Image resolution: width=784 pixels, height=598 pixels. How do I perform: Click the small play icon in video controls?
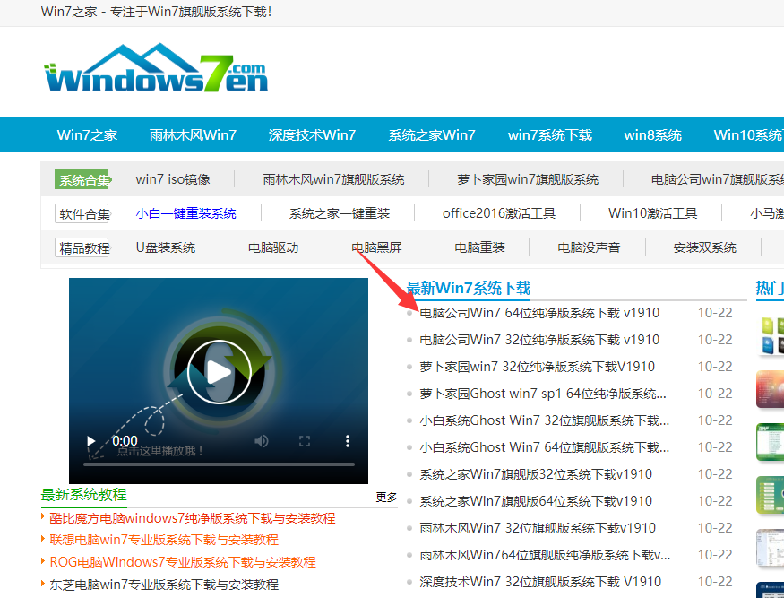tap(91, 441)
